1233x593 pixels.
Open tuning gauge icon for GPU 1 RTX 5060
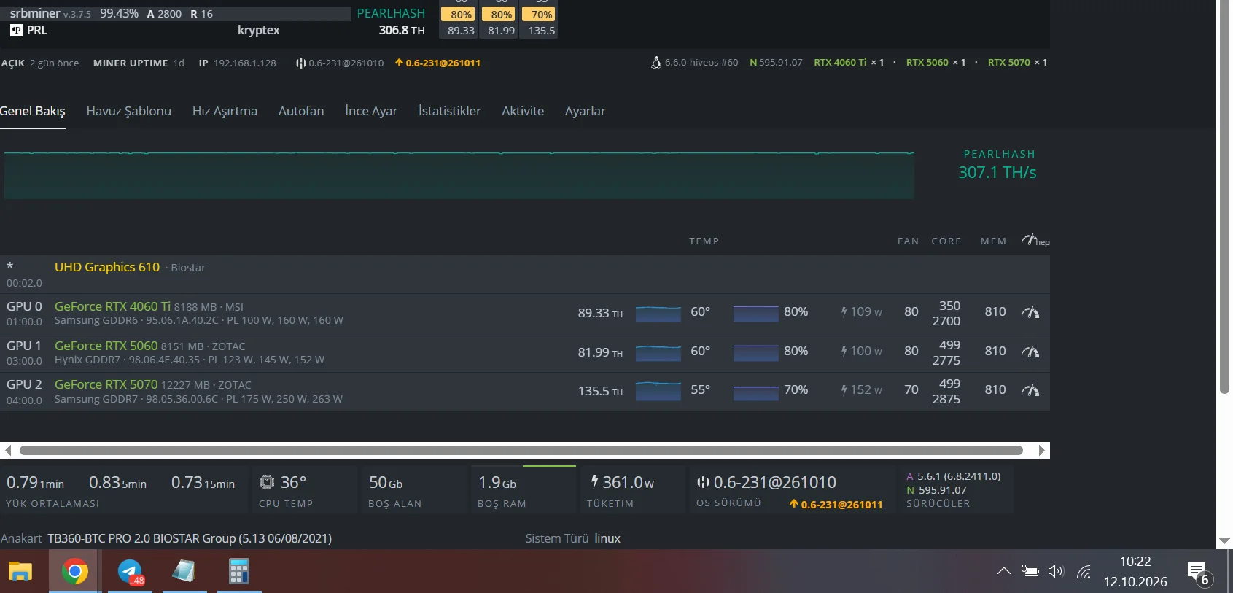tap(1030, 352)
